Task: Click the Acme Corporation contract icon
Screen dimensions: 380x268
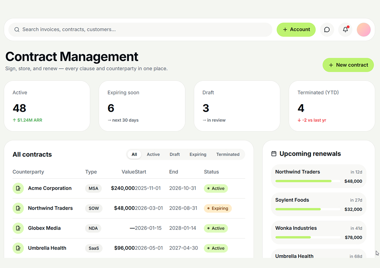Action: coord(18,188)
